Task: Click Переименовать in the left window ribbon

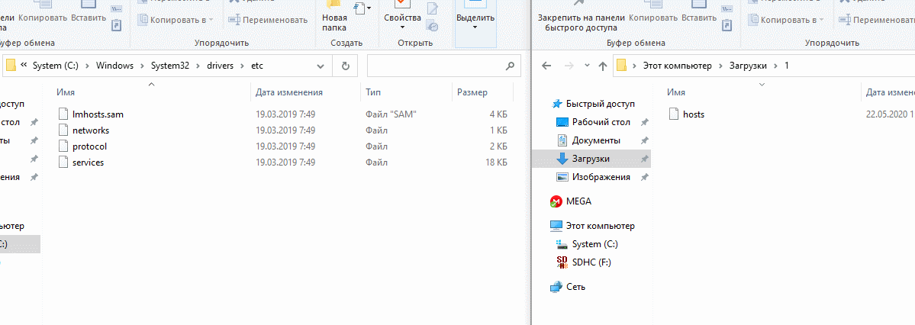Action: tap(268, 20)
